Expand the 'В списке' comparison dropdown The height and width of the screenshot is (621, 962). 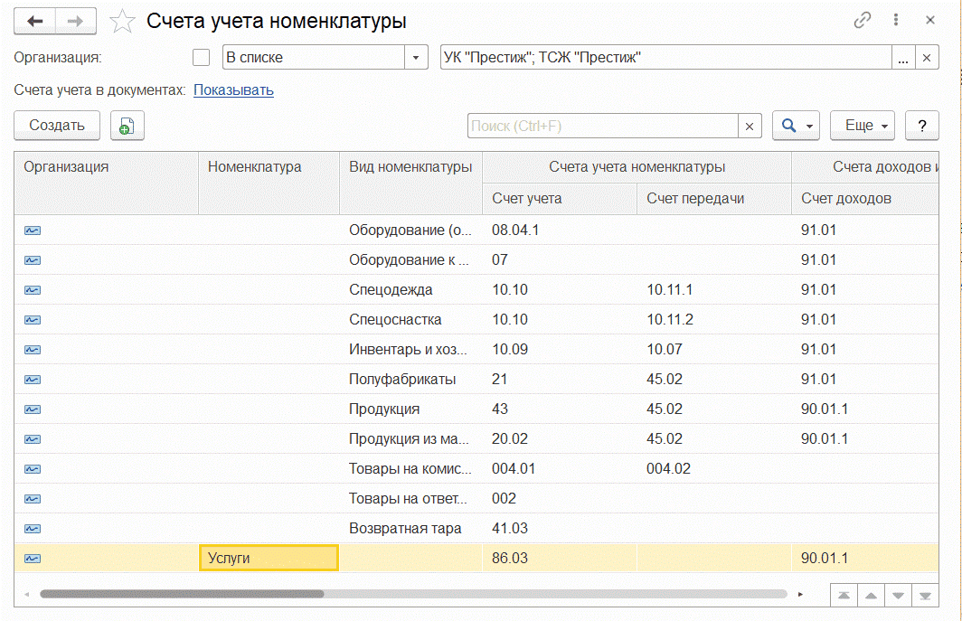[x=415, y=58]
